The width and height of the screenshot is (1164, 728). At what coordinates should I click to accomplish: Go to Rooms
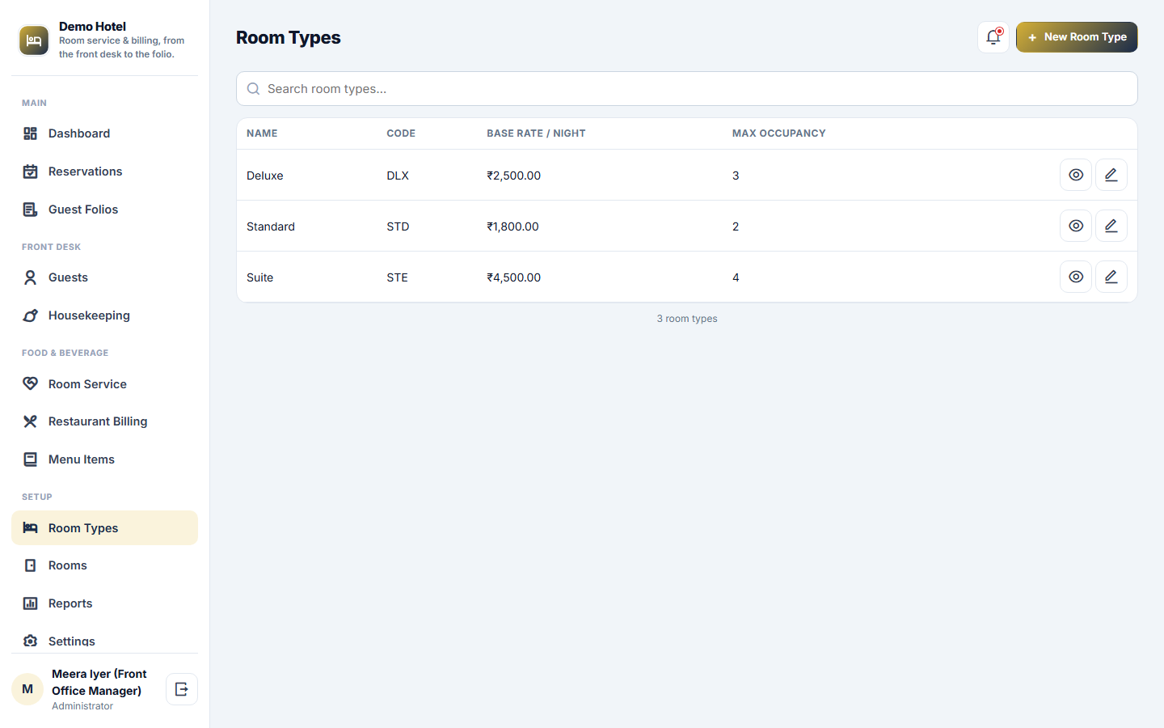click(104, 565)
